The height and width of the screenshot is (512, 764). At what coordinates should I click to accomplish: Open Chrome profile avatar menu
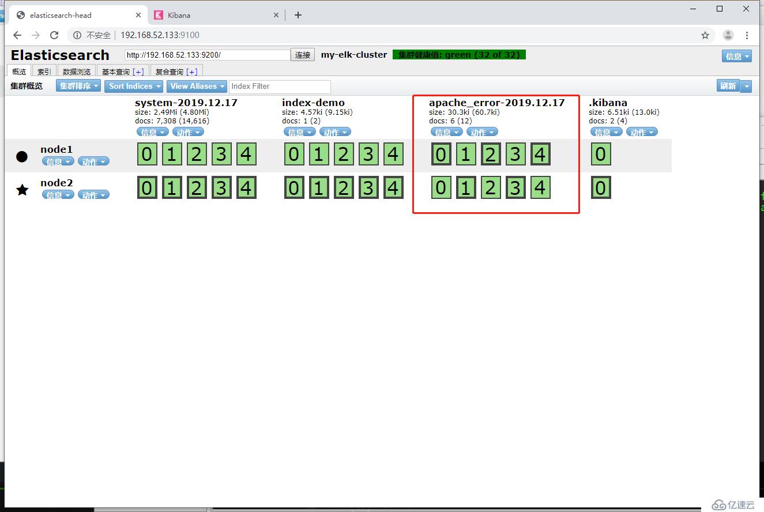tap(728, 35)
